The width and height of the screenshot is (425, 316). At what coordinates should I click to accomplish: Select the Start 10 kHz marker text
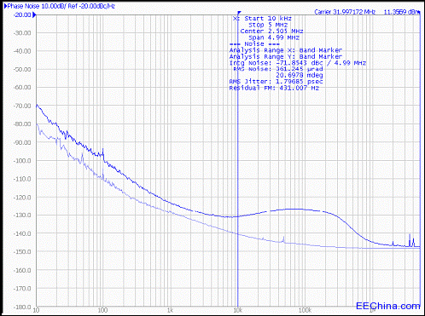pos(268,19)
